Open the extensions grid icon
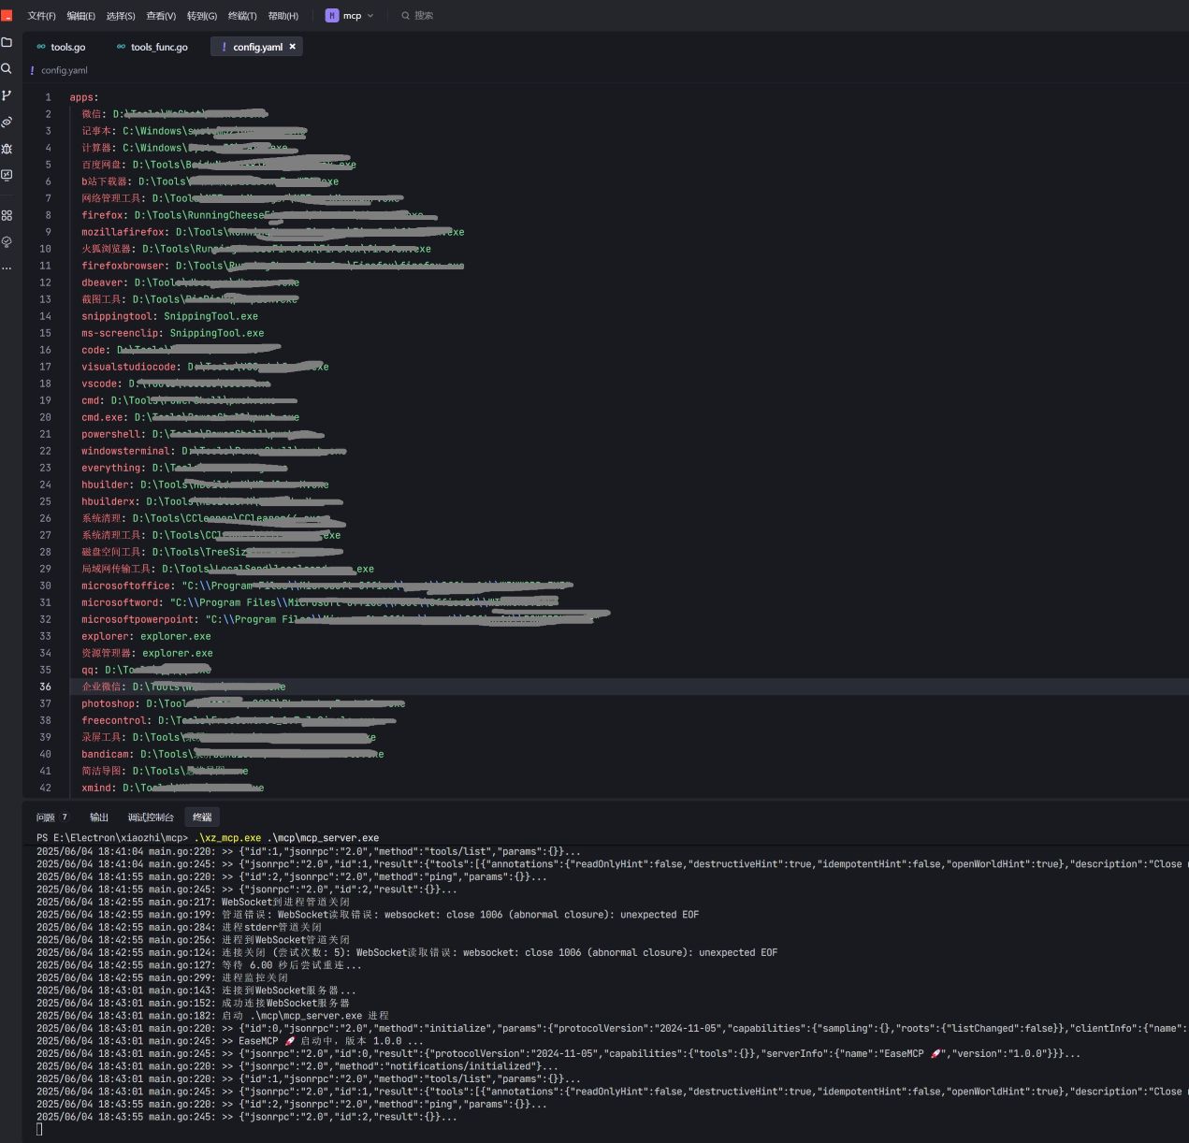 7,215
